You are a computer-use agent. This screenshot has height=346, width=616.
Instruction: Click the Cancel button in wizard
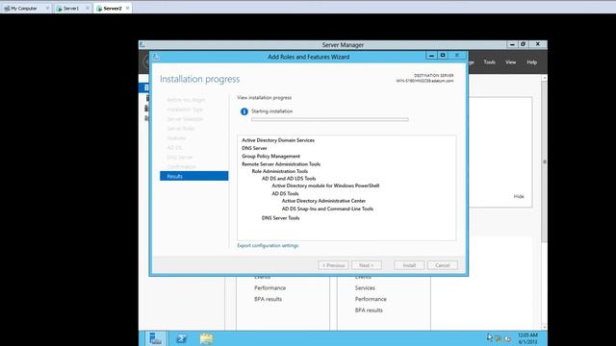(443, 265)
